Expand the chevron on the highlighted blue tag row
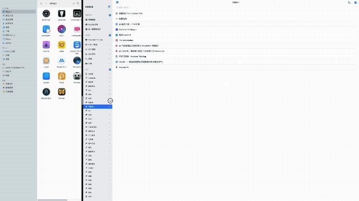The height and width of the screenshot is (201, 359). click(x=109, y=107)
